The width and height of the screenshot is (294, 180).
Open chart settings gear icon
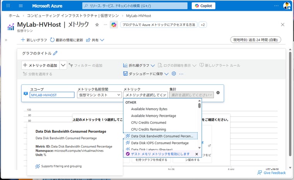coord(174,74)
